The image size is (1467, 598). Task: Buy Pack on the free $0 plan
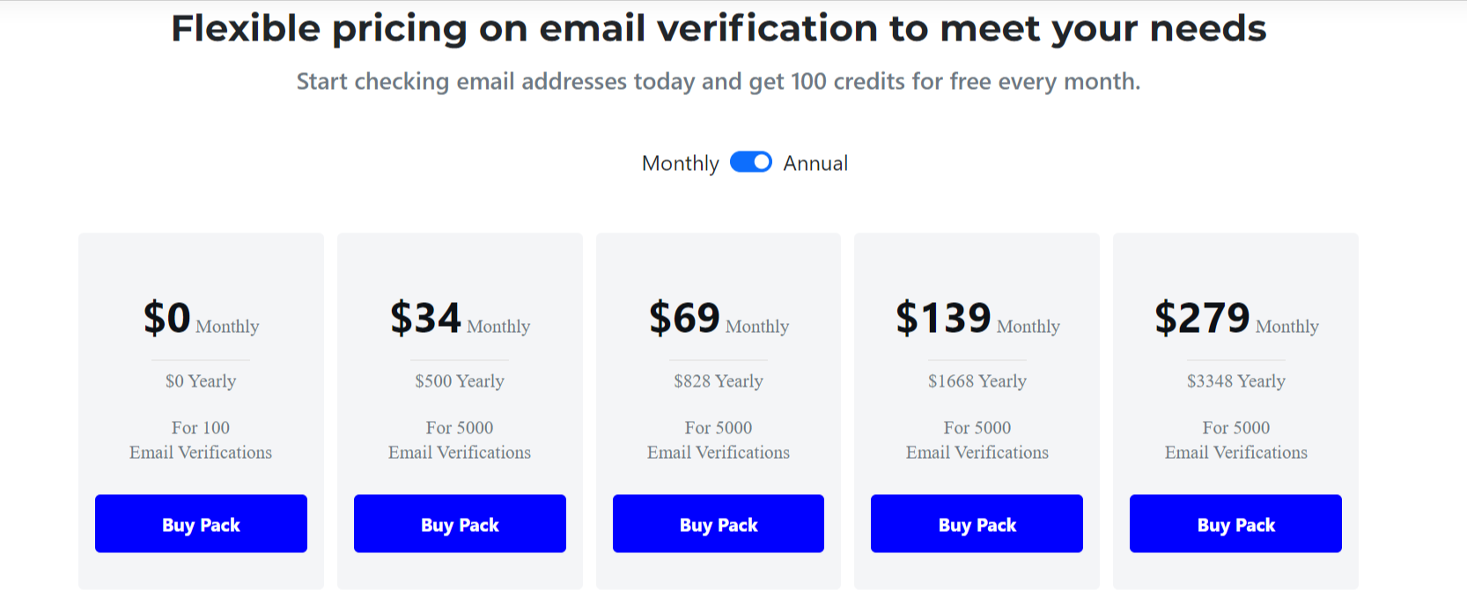[201, 524]
